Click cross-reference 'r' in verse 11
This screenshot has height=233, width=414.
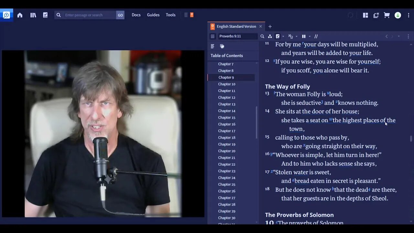[x=303, y=43]
